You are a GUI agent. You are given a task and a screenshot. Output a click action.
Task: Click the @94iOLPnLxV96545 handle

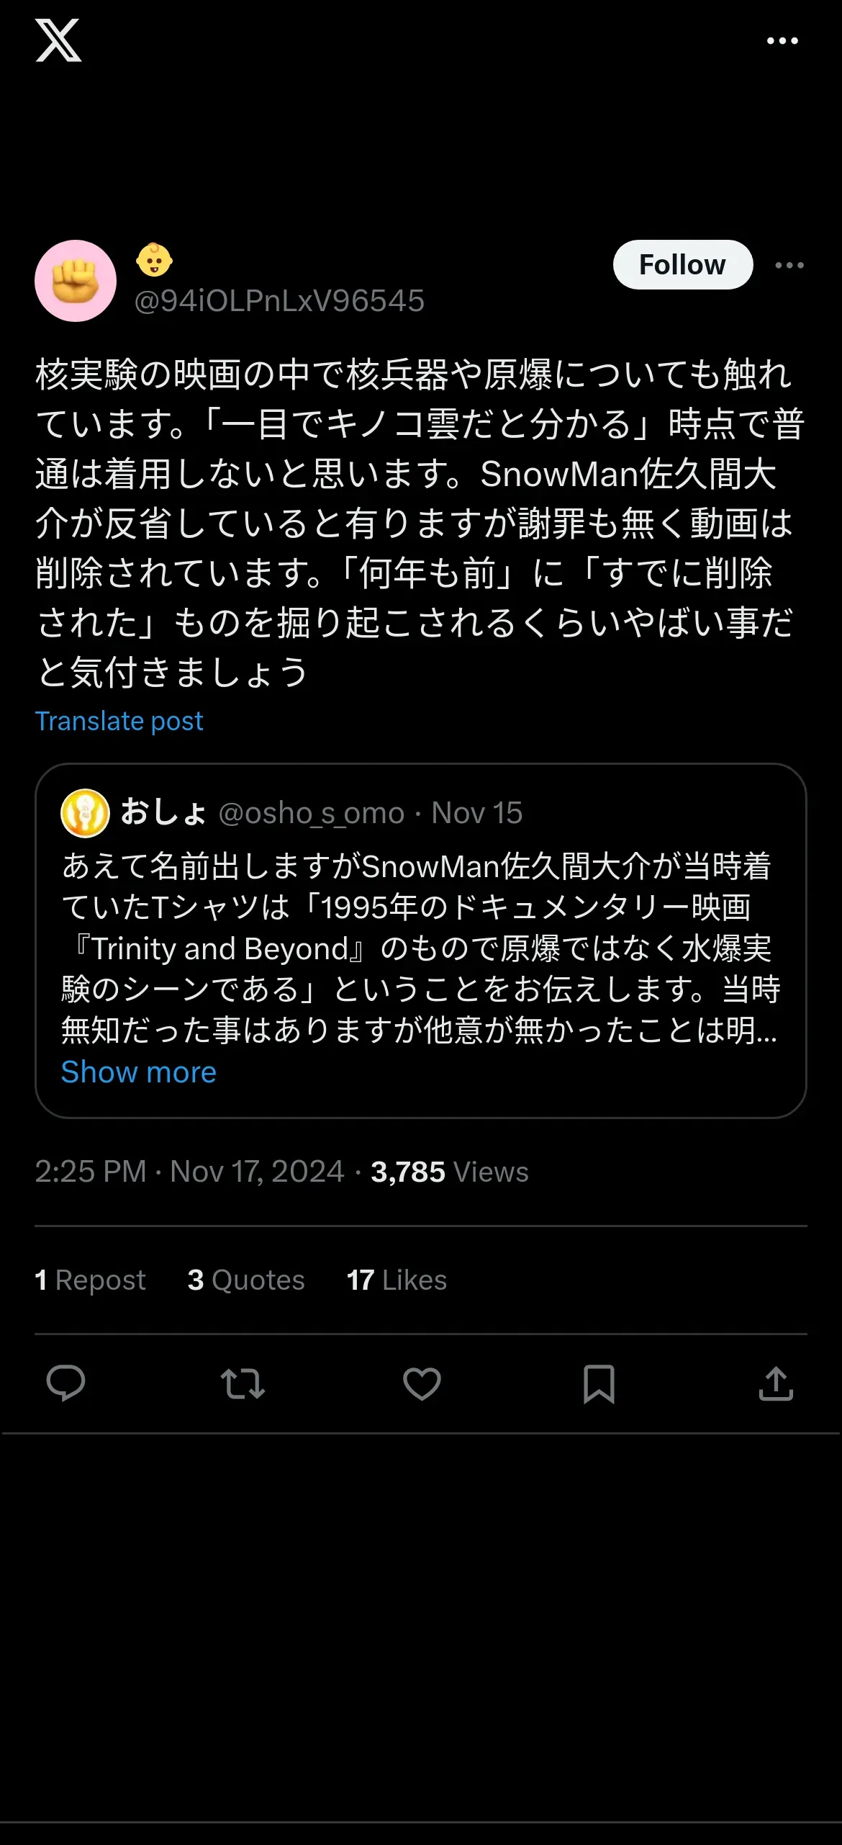click(x=279, y=301)
